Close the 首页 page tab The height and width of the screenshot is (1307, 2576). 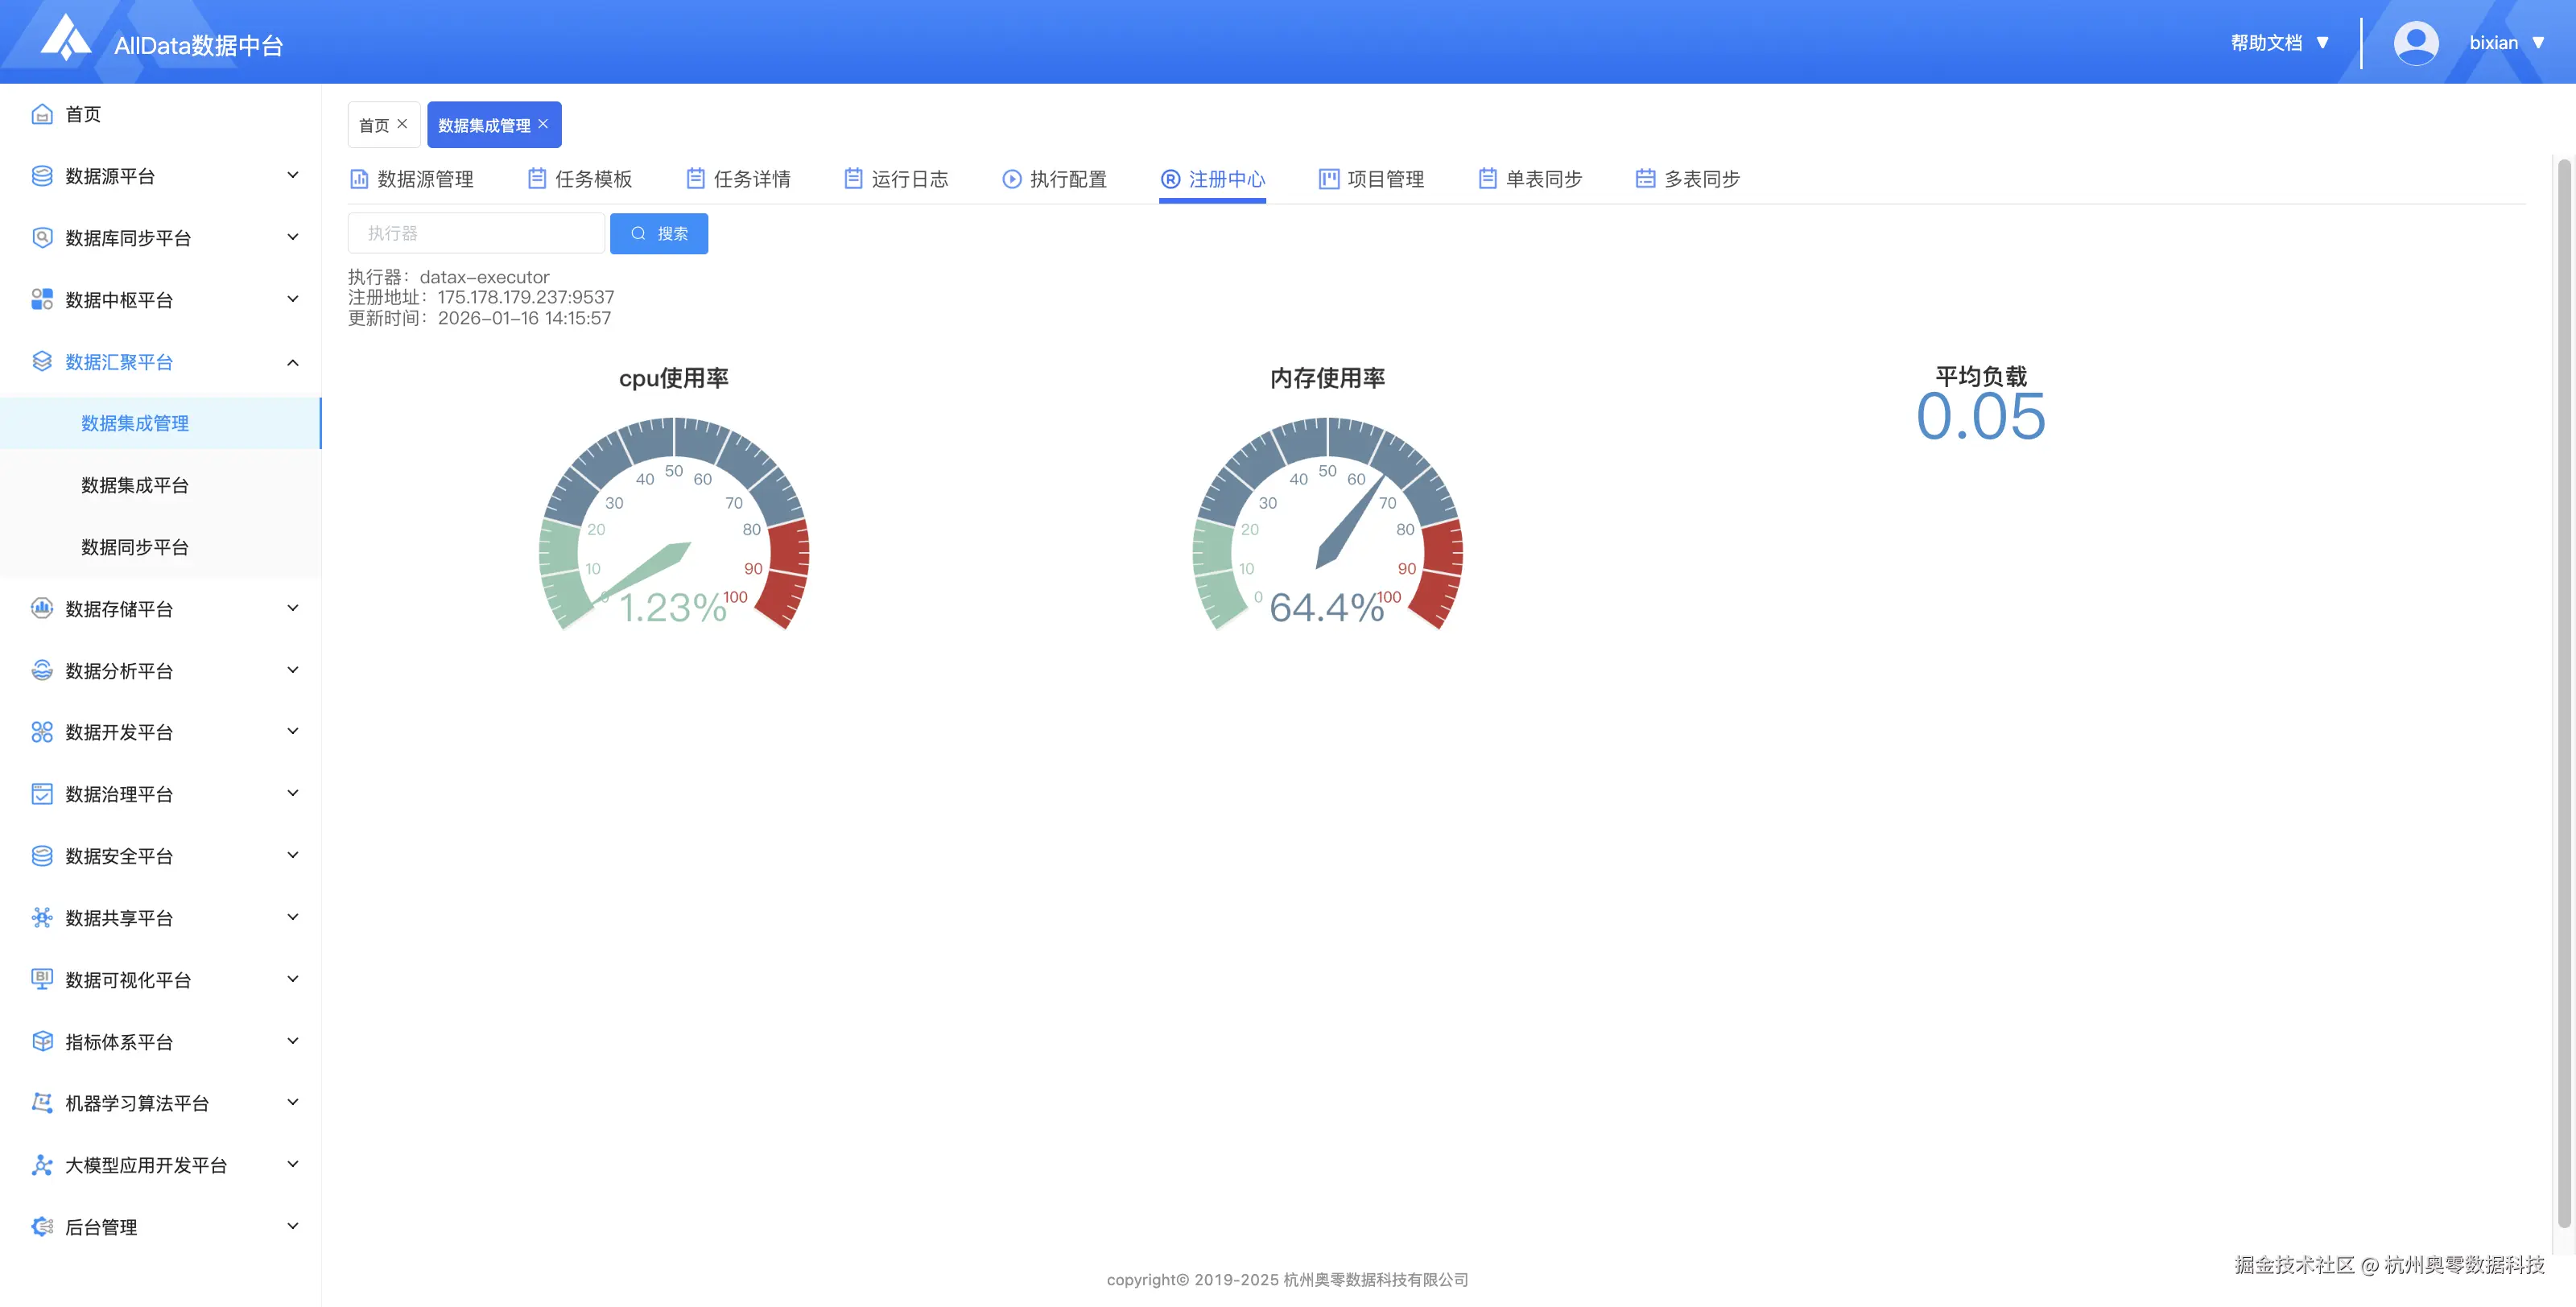tap(402, 124)
